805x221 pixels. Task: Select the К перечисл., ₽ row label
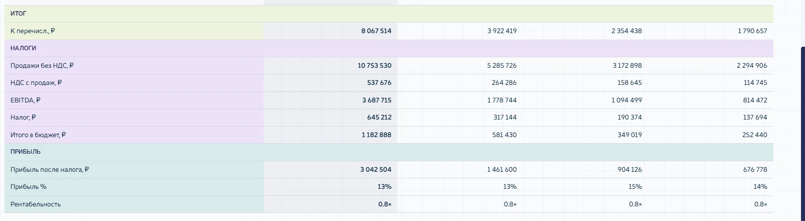(33, 31)
